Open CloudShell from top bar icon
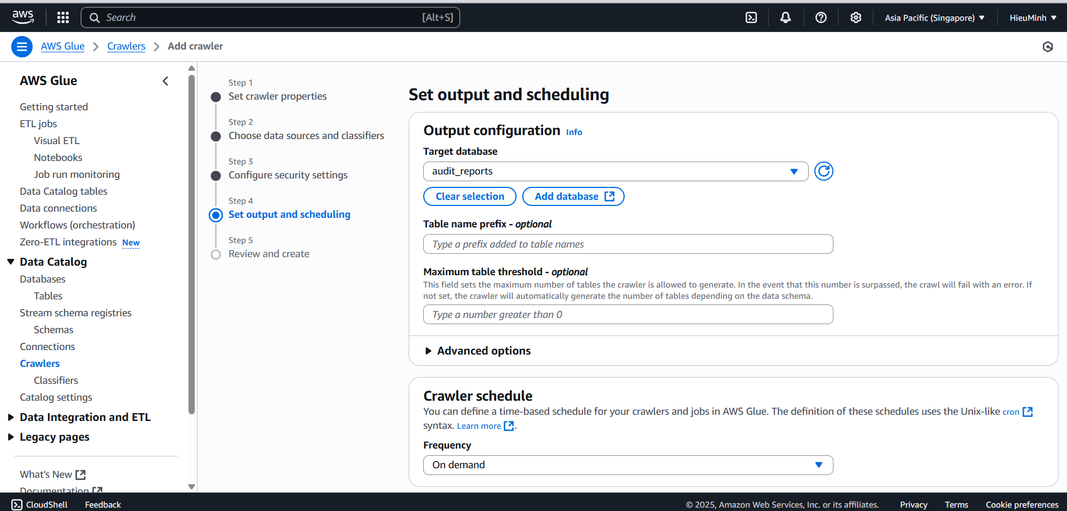Screen dimensions: 1067x511 751,17
